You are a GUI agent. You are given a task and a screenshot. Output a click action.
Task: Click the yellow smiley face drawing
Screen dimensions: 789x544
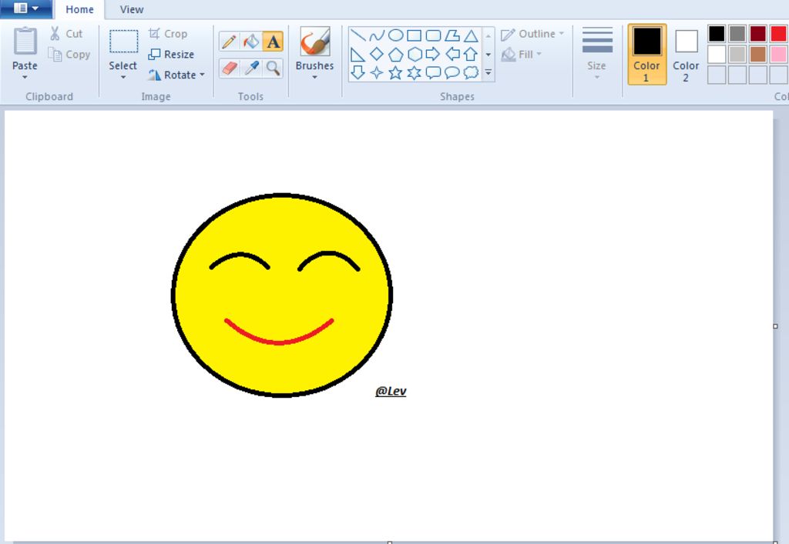pos(282,295)
